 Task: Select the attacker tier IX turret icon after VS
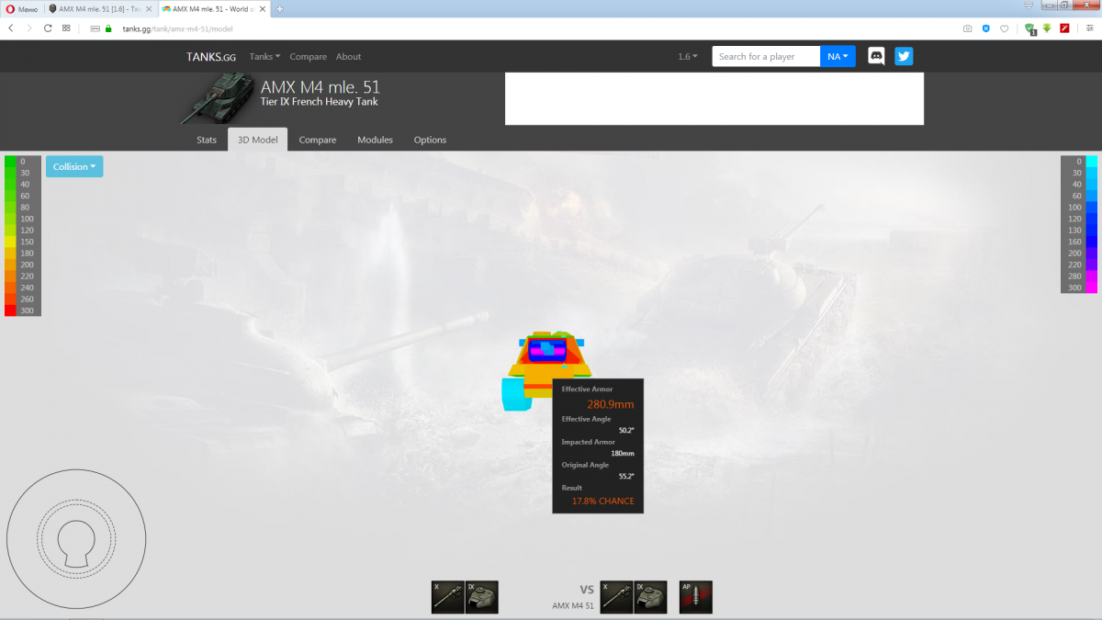pos(651,597)
